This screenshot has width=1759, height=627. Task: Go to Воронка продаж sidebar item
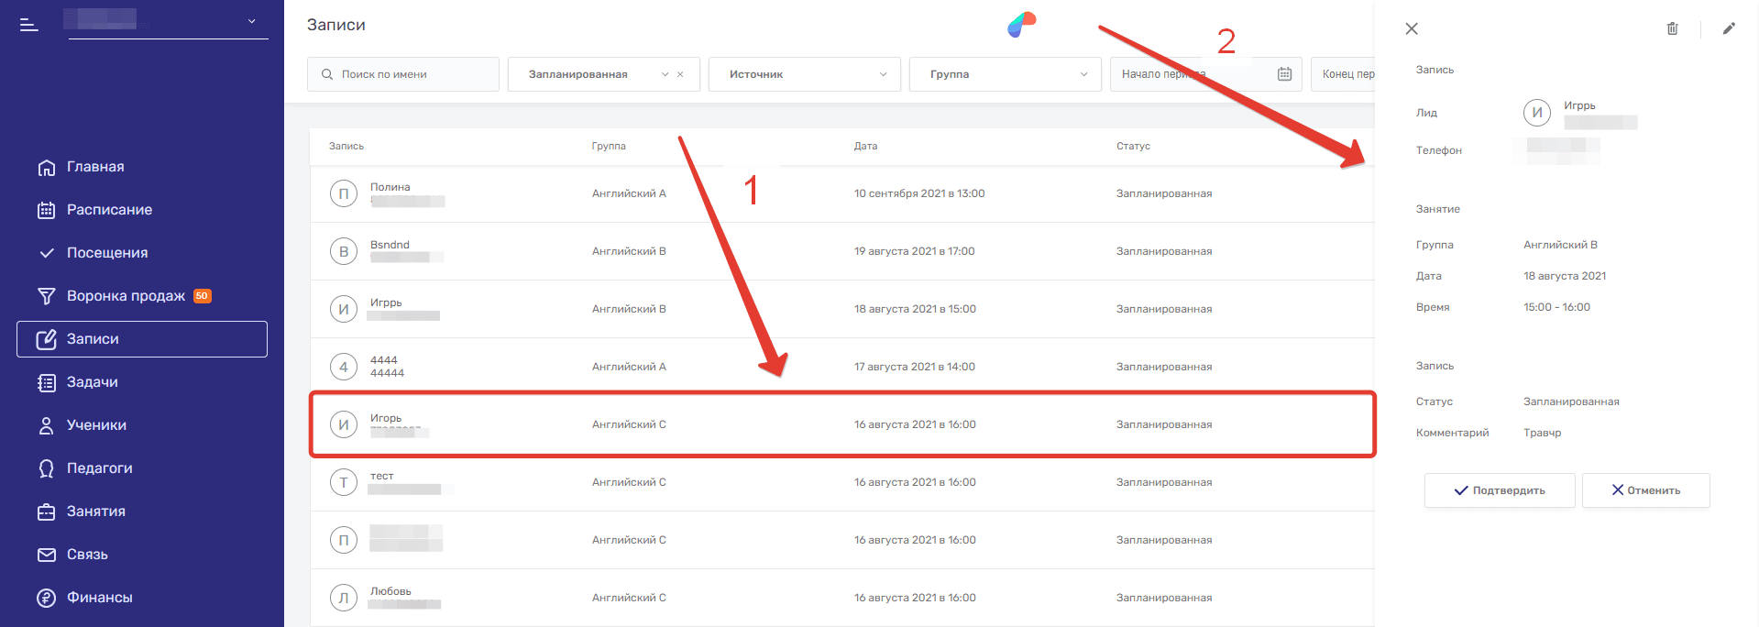pos(126,296)
